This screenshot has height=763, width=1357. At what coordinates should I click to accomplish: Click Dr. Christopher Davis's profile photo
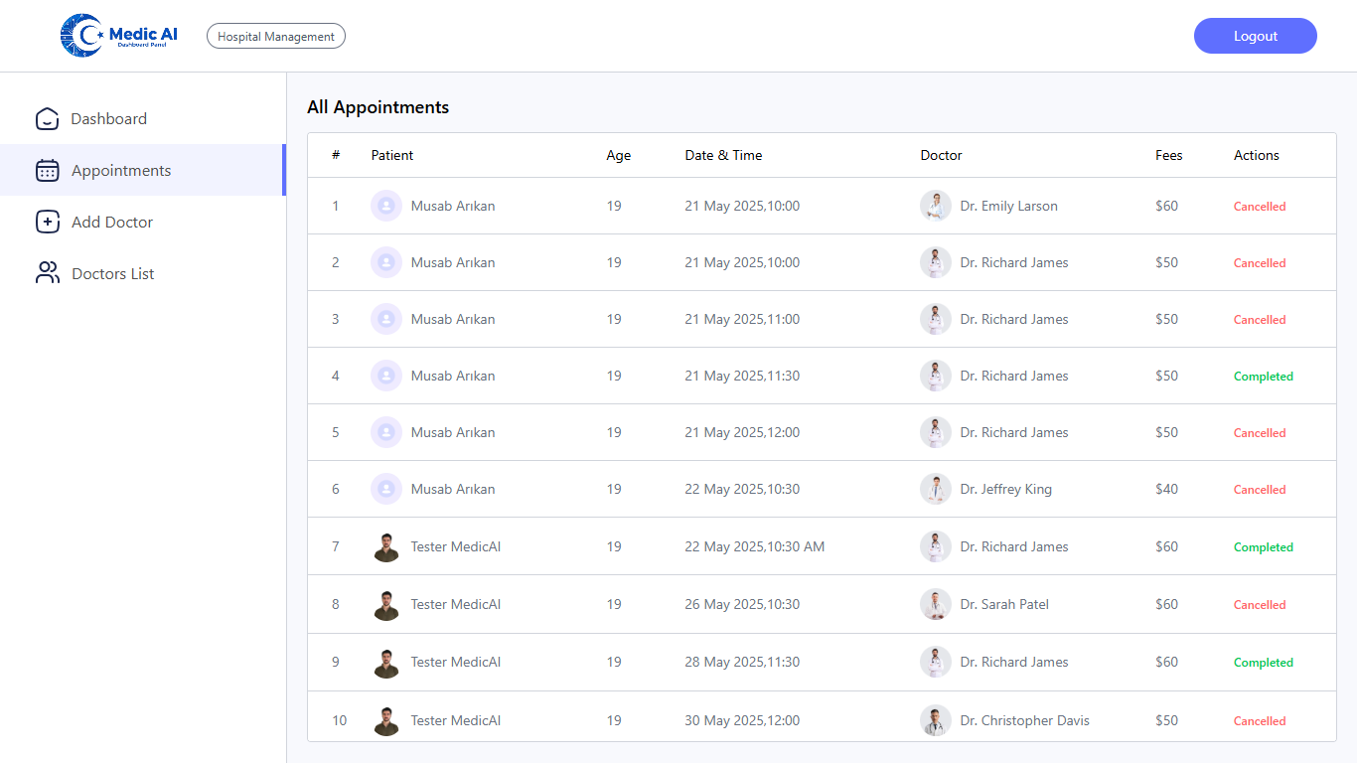[x=935, y=721]
